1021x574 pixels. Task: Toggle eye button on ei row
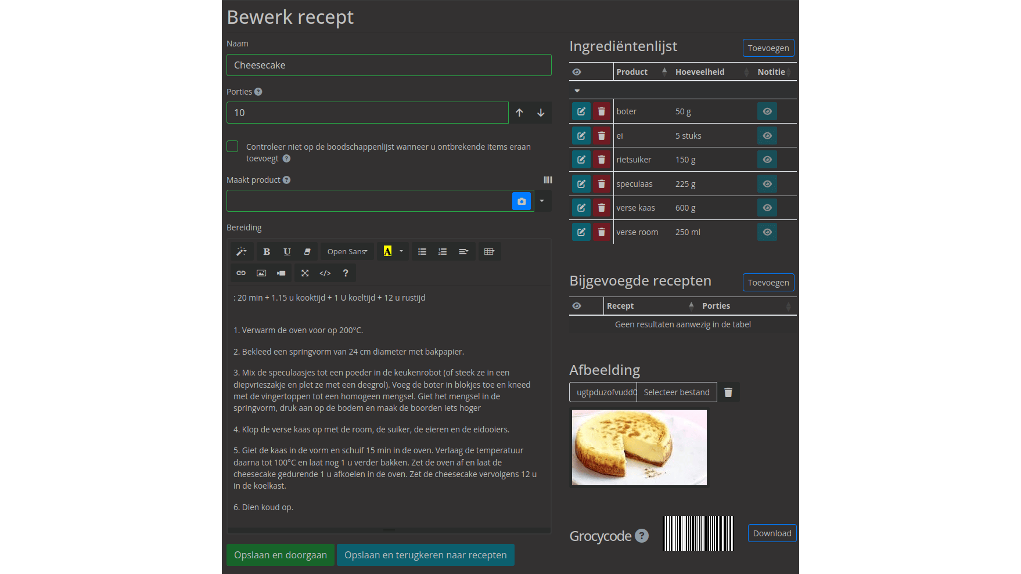767,136
